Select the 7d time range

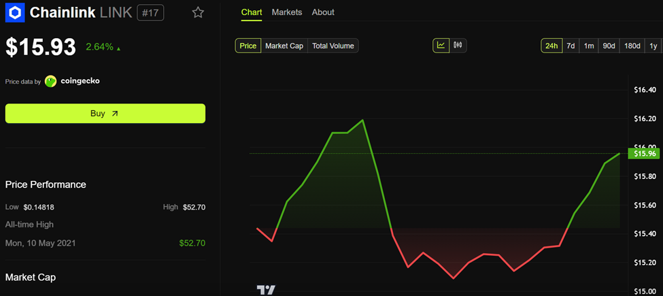[571, 46]
